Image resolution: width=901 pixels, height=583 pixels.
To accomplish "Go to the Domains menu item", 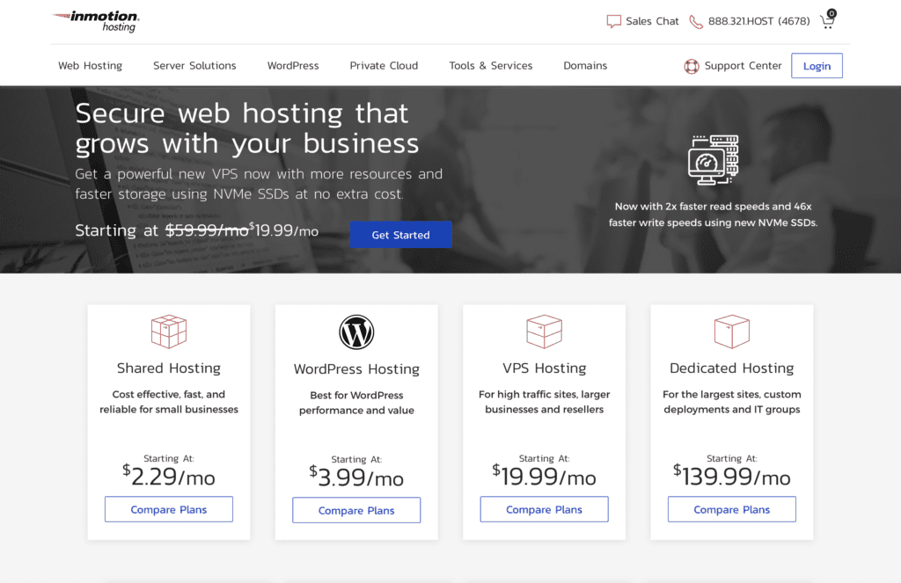I will pos(585,66).
